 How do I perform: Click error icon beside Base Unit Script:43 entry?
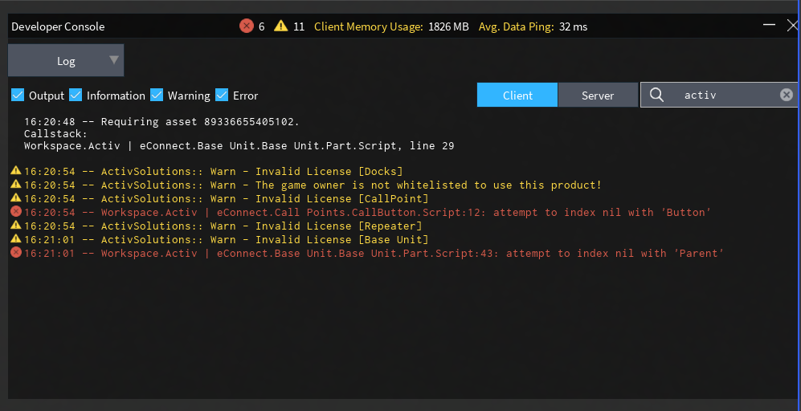pos(15,253)
